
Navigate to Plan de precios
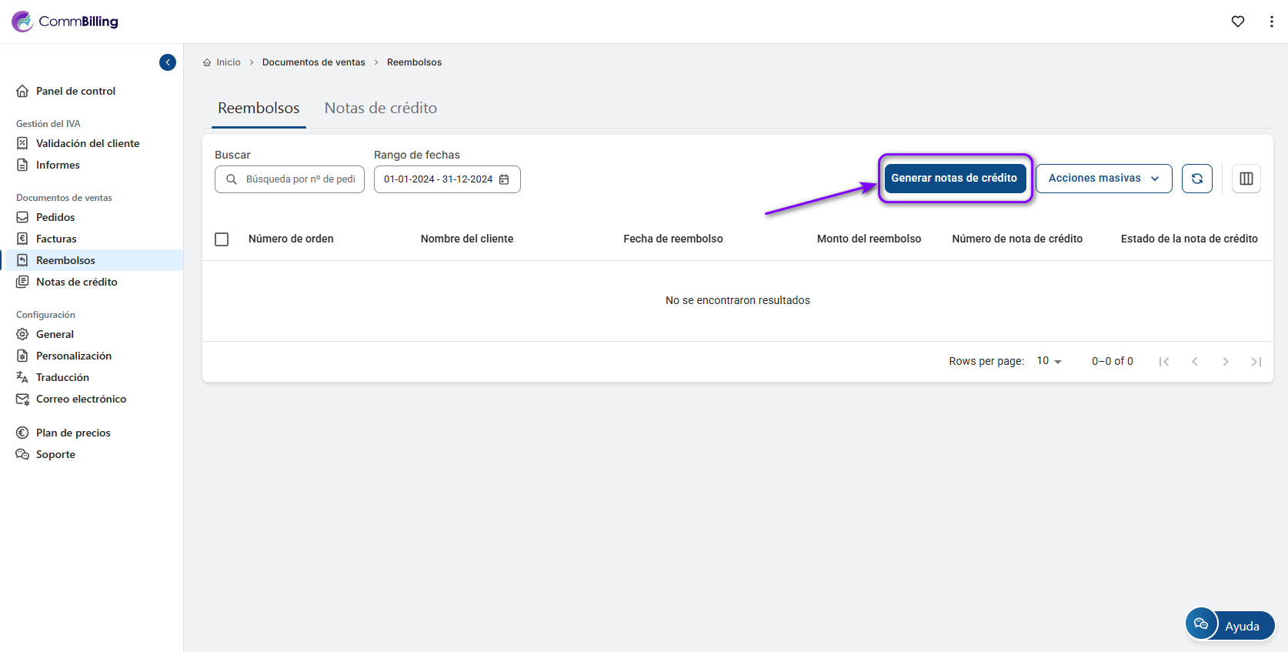73,433
